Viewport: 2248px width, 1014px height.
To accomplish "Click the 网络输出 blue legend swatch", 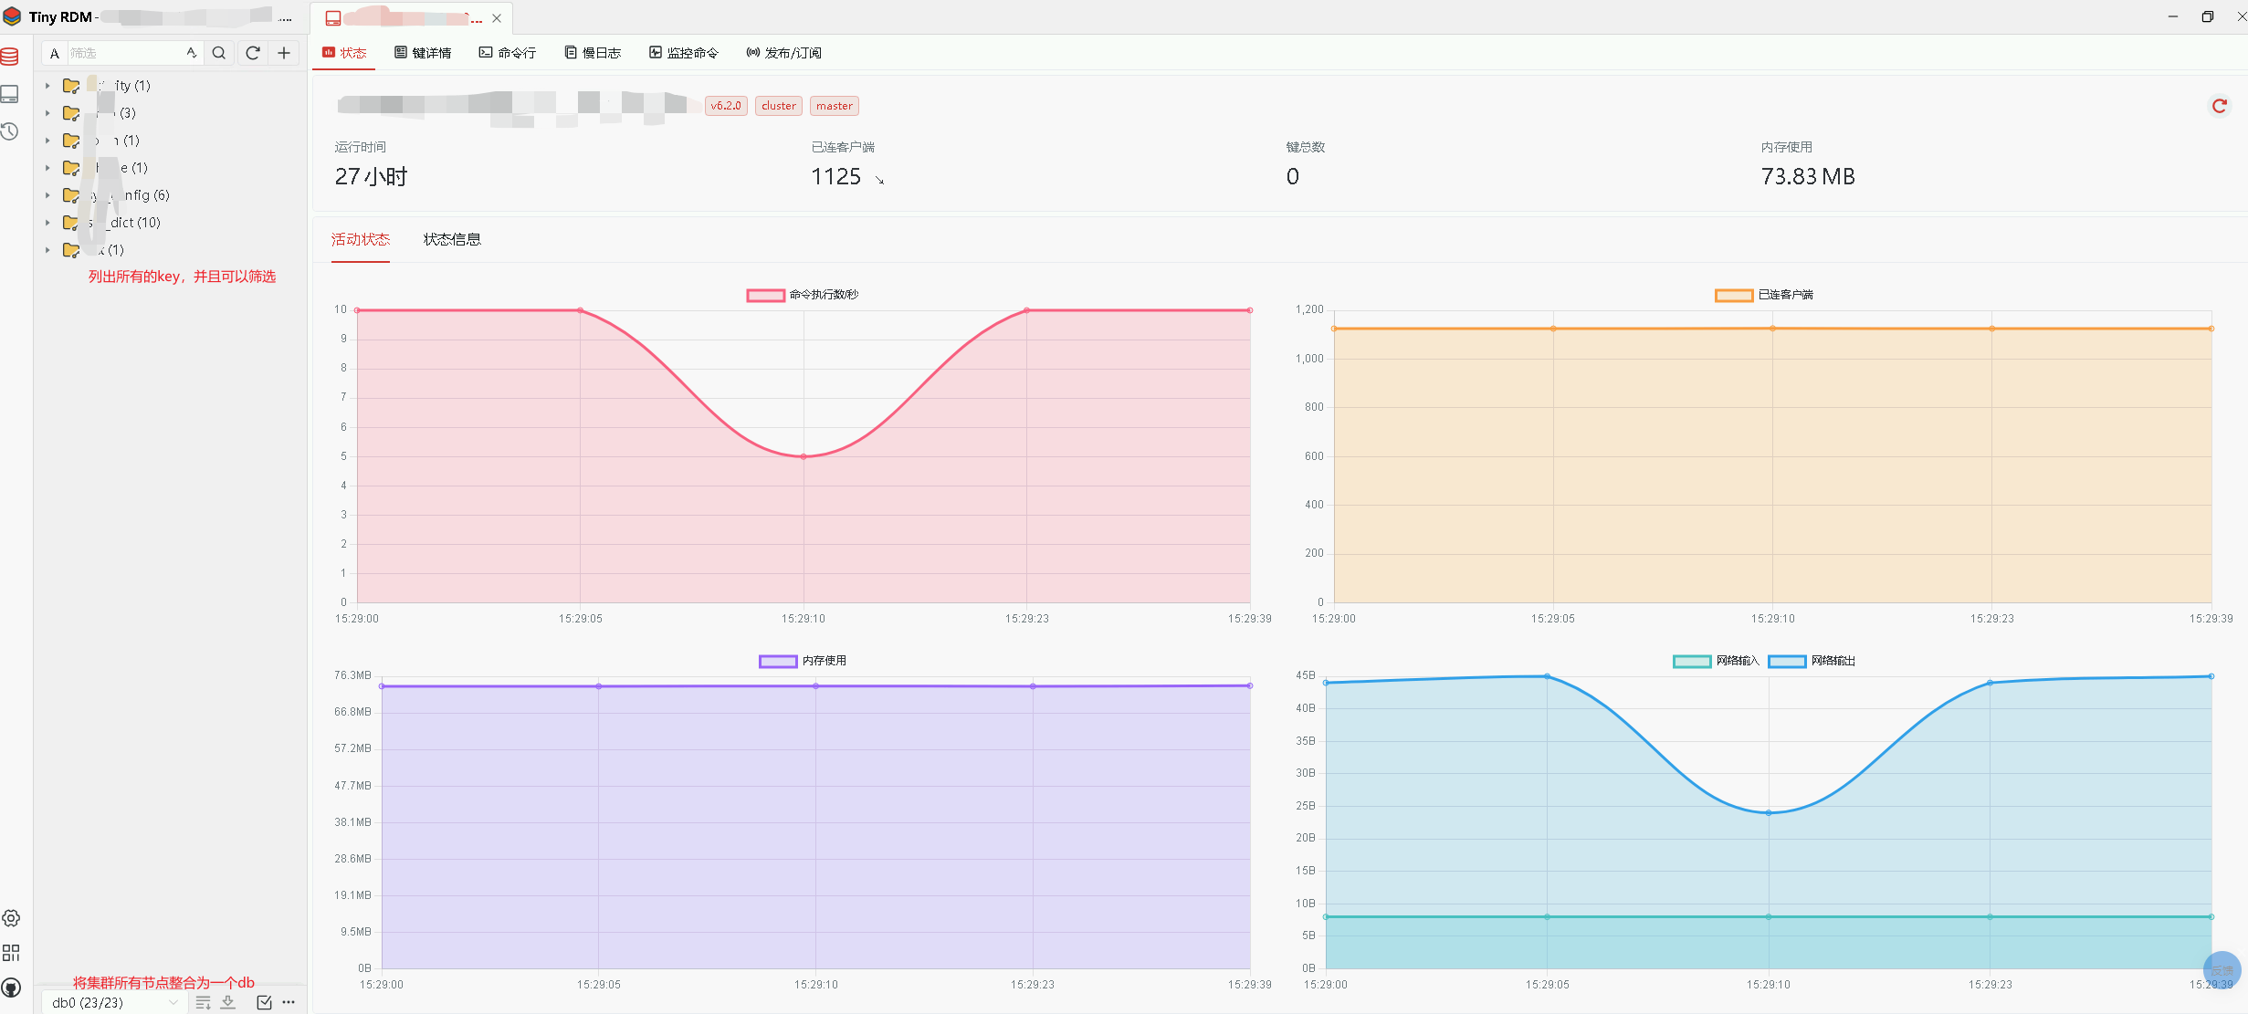I will pos(1786,661).
